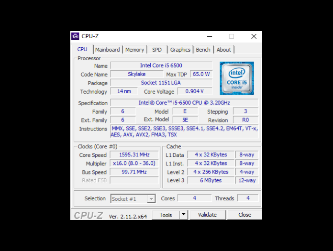Click the version text 'Ver. 2.11.2.x64'
Image resolution: width=333 pixels, height=251 pixels.
click(128, 217)
